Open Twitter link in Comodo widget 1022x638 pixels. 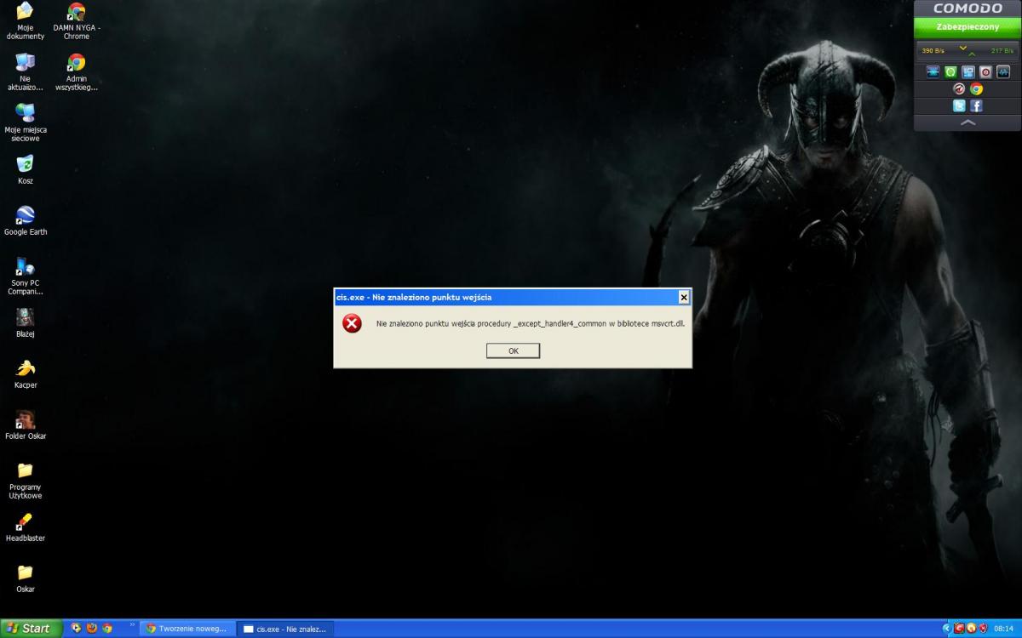tap(959, 105)
